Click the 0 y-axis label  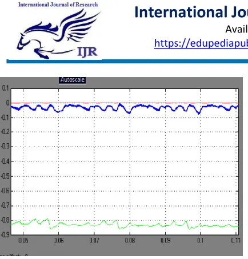7,103
